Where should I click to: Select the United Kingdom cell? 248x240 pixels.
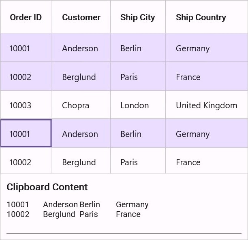coord(207,105)
